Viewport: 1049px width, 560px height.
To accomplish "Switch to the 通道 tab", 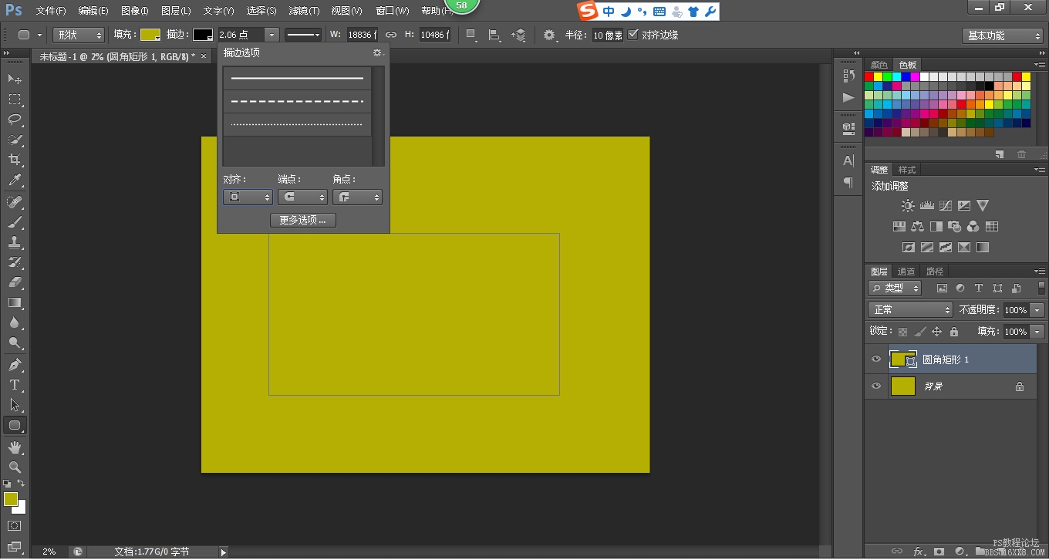I will click(906, 272).
